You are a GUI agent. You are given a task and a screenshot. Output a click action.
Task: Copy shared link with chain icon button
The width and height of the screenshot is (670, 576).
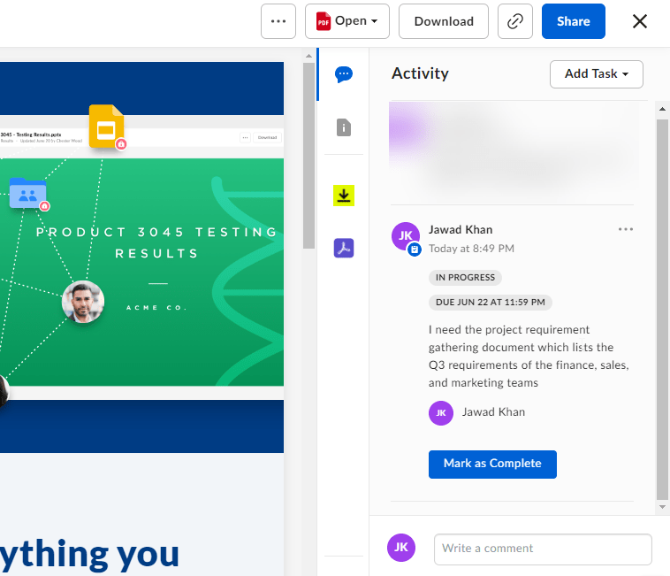(515, 21)
